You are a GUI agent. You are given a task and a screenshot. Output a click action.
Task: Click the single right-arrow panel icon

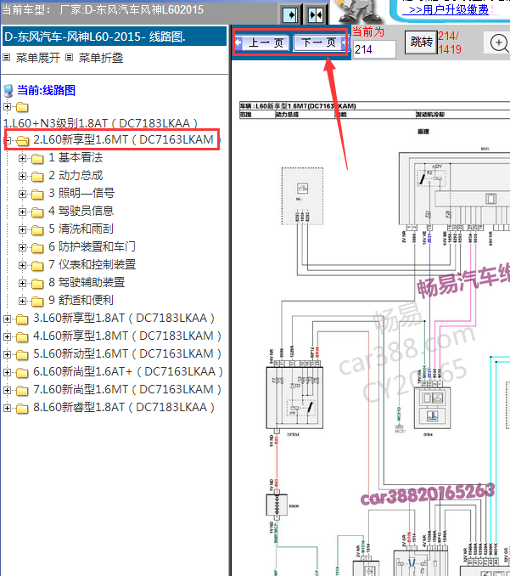(x=291, y=15)
